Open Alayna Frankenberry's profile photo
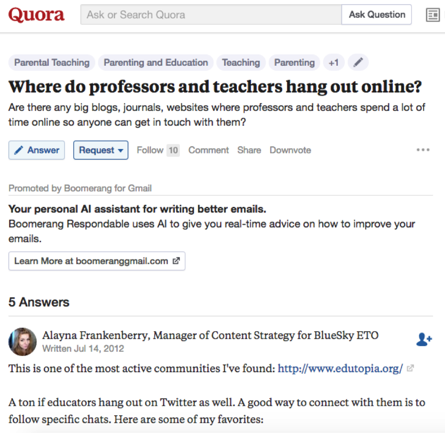Screen dimensions: 445x433 pyautogui.click(x=22, y=342)
